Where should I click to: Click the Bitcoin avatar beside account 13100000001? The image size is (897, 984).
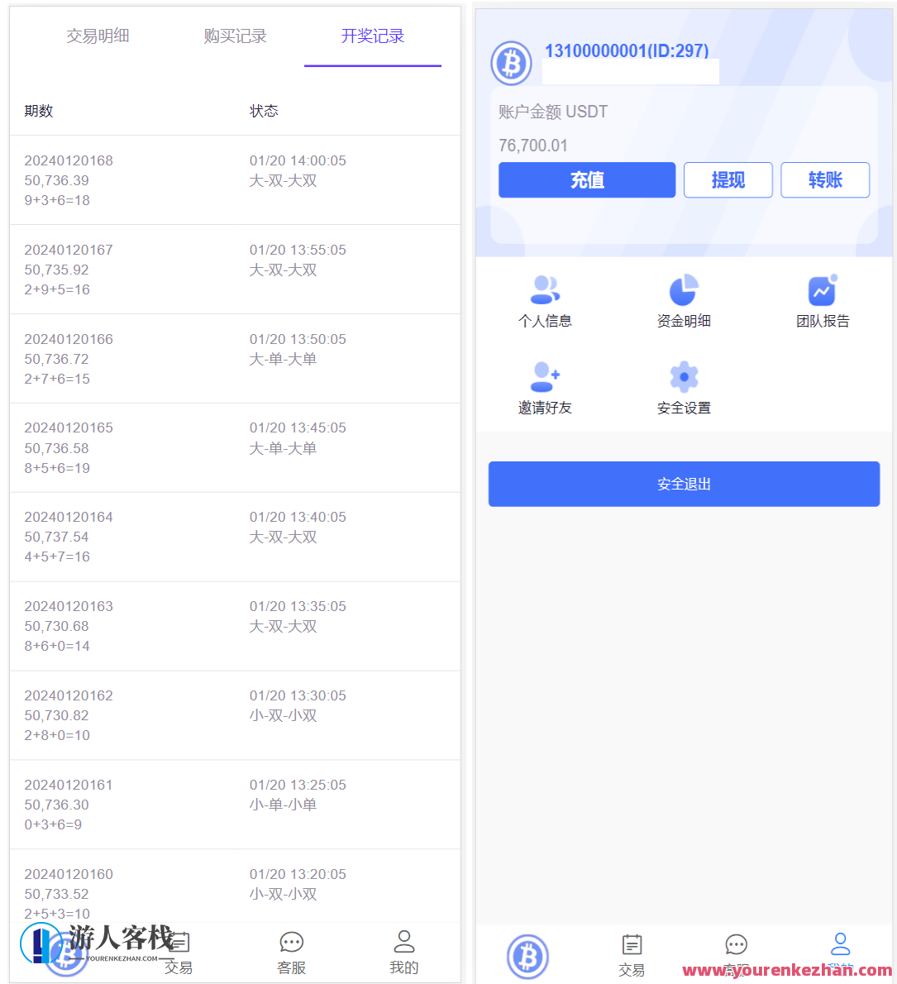point(511,63)
